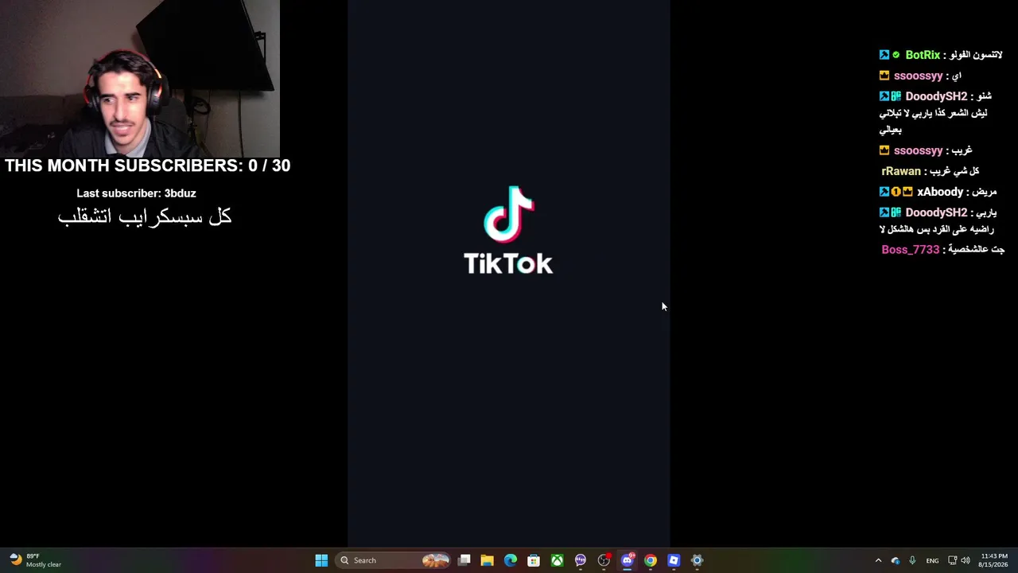The width and height of the screenshot is (1018, 573).
Task: Switch to Google Chrome on taskbar
Action: pyautogui.click(x=651, y=560)
